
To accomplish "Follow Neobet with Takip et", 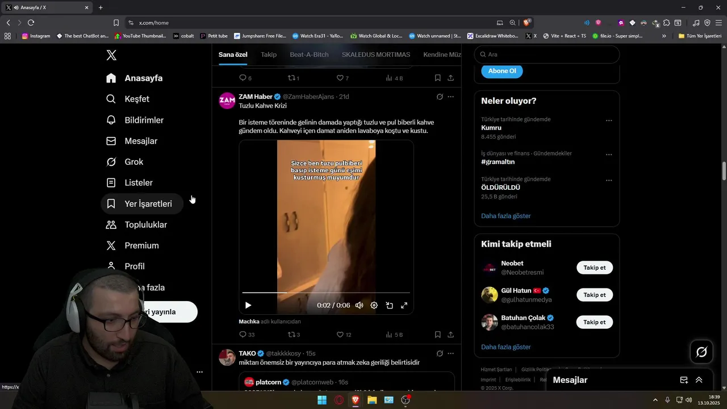I will 595,268.
